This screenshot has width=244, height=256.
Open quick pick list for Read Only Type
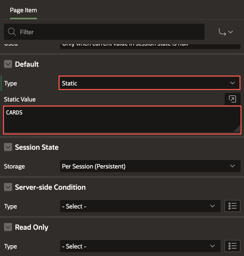coord(232,246)
